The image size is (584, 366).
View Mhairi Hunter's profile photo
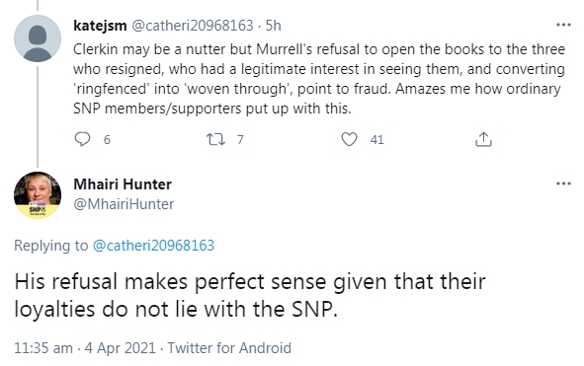(38, 195)
